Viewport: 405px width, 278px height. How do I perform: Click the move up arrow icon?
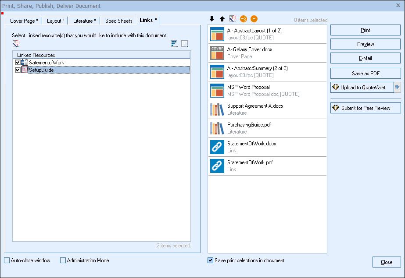[x=222, y=19]
